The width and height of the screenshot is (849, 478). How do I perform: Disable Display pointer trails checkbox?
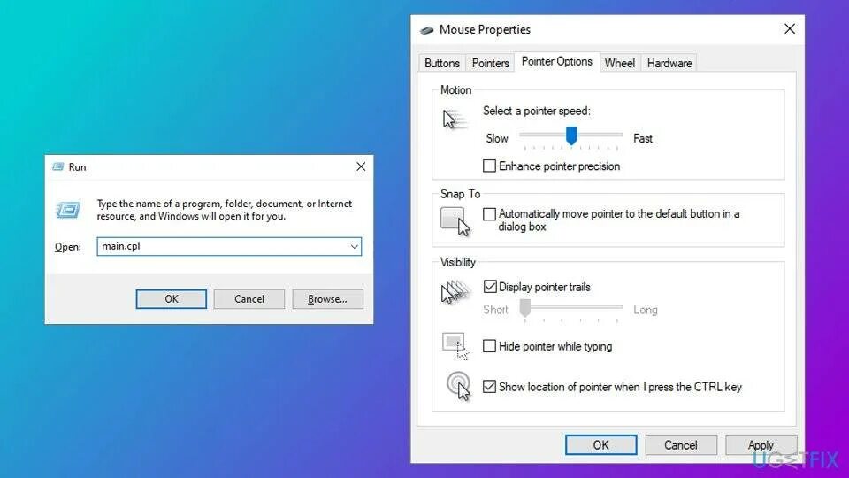[x=489, y=286]
